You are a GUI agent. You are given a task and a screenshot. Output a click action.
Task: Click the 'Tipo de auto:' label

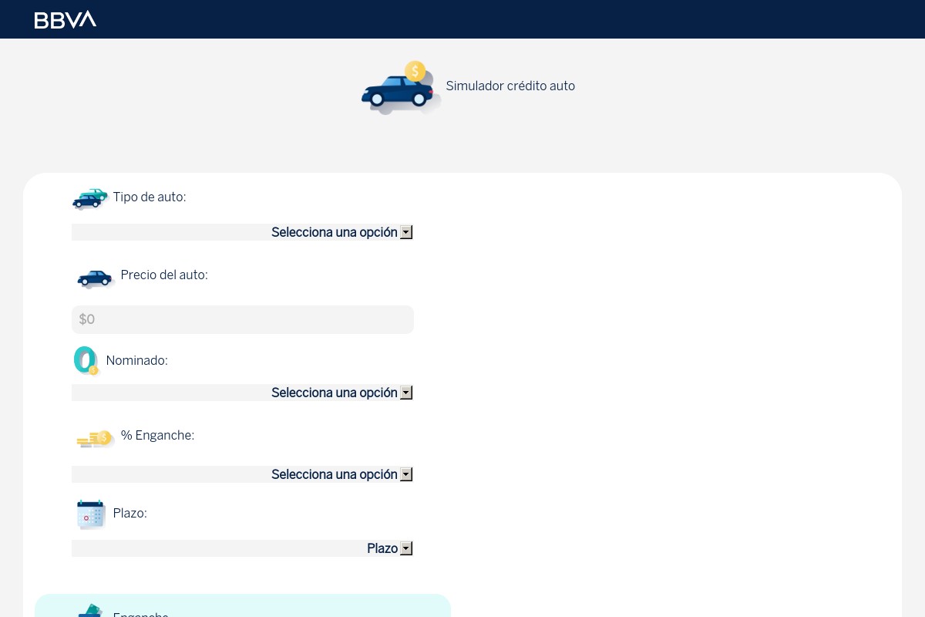[x=150, y=197]
